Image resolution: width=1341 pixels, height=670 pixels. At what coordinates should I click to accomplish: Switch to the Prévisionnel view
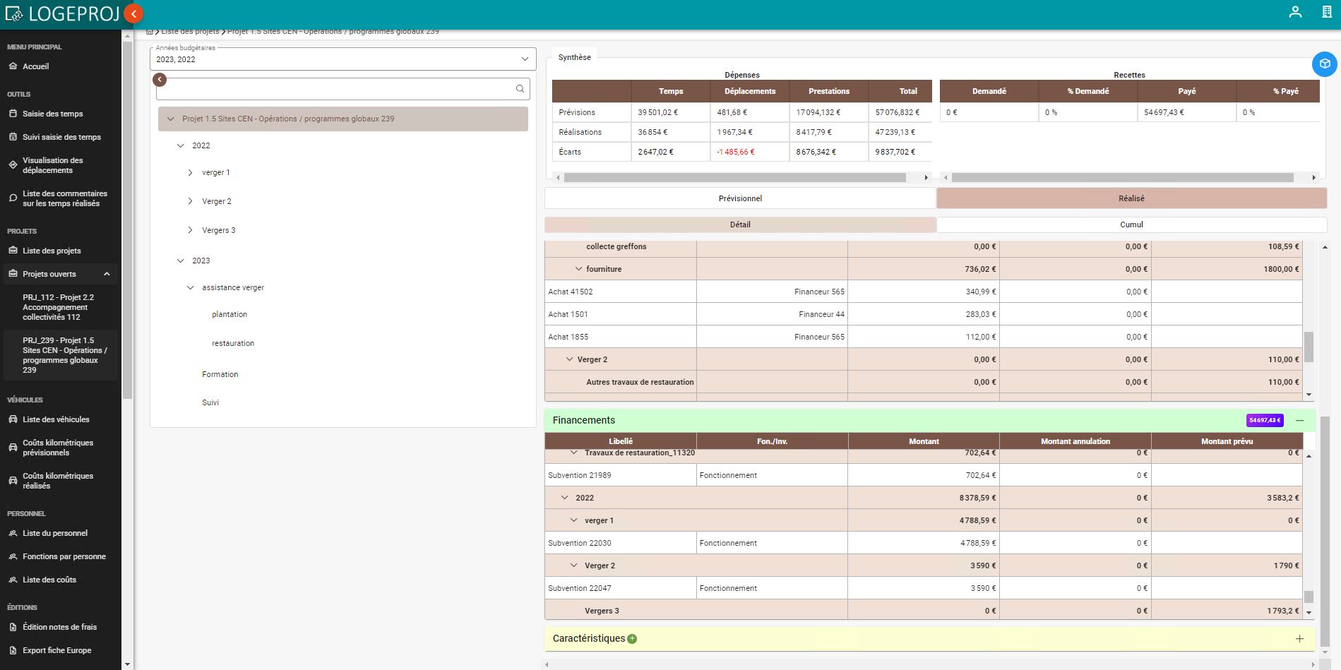[x=739, y=198]
